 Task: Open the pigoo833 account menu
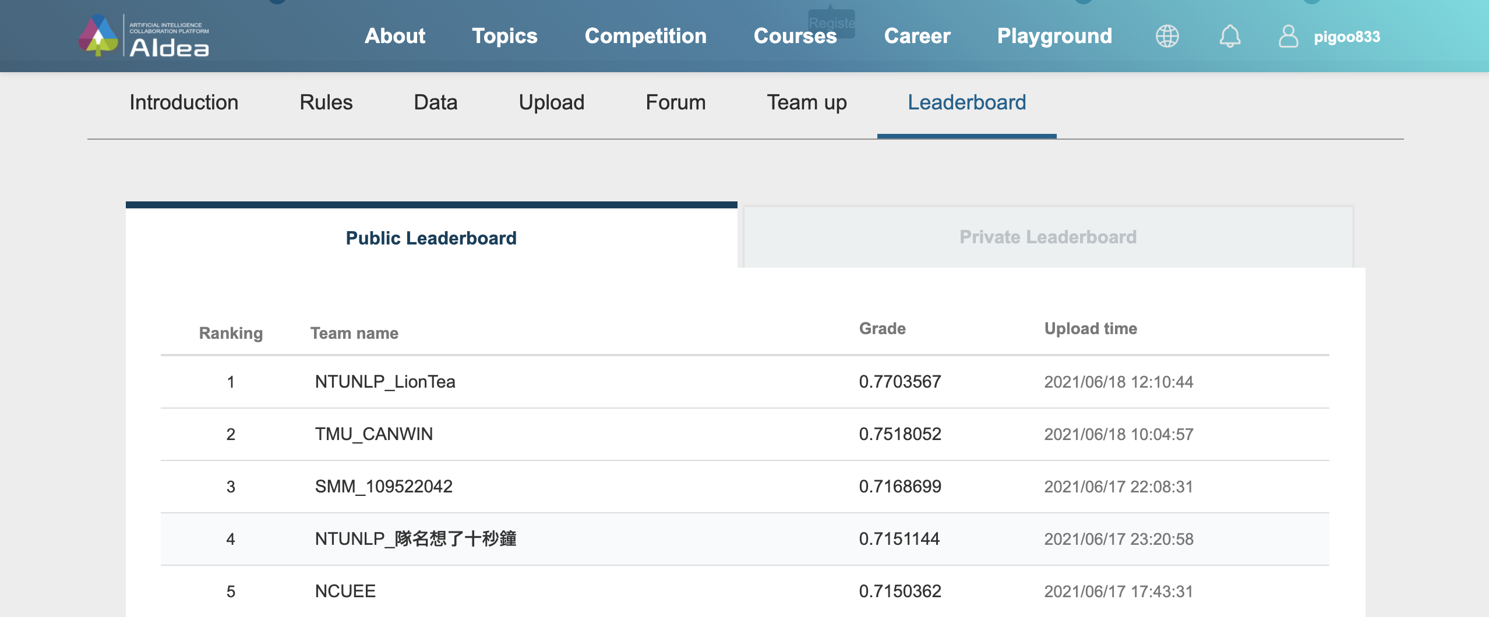(1347, 37)
